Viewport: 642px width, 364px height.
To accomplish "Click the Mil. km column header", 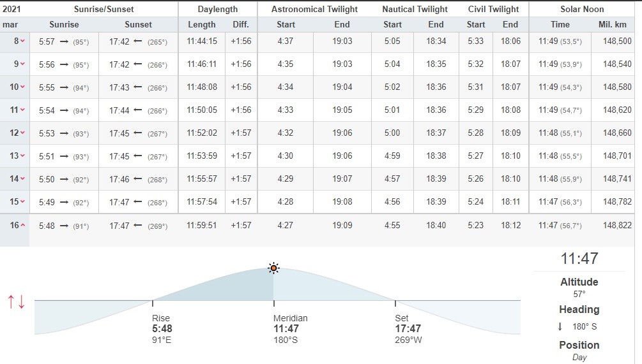I will [x=612, y=24].
